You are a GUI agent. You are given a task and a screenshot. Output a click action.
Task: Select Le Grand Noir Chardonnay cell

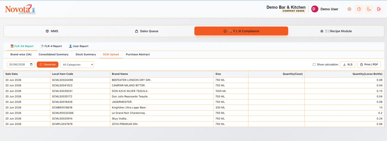(x=162, y=113)
